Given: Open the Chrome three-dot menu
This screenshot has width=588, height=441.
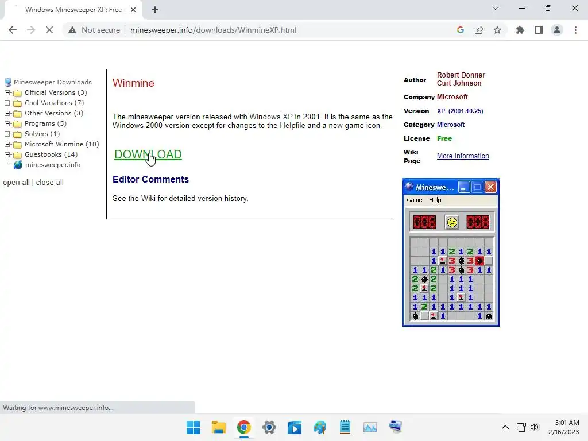Looking at the screenshot, I should (x=575, y=30).
